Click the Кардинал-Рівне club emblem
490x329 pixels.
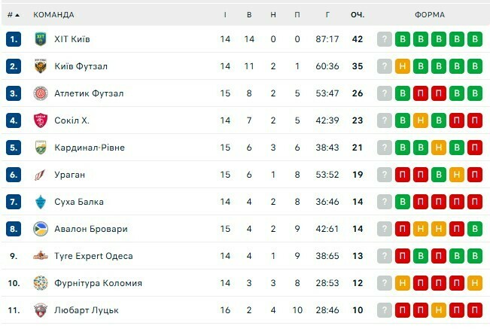(41, 148)
